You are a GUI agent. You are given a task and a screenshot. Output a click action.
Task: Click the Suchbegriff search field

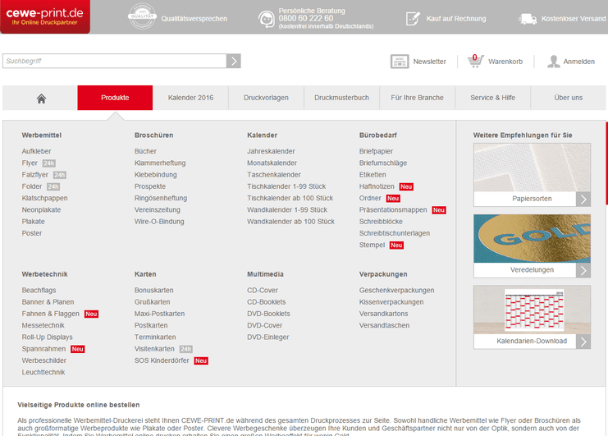pos(113,61)
